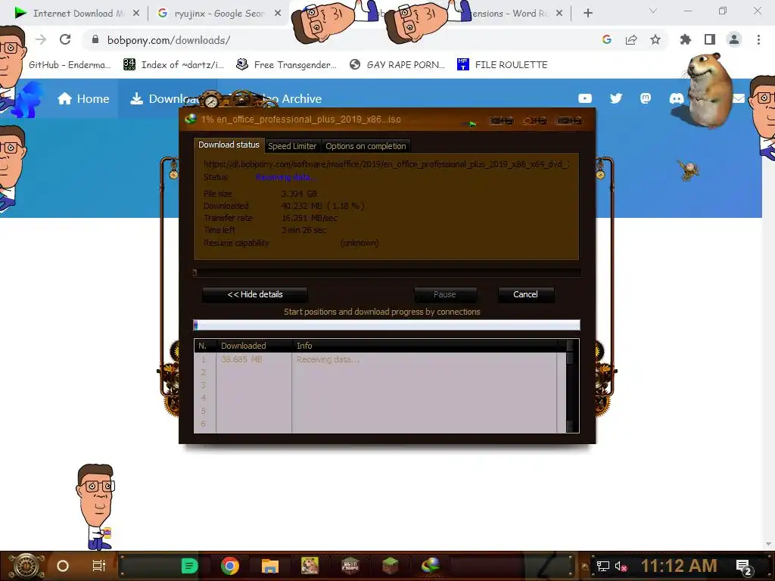Open Options on completion tab

(x=366, y=146)
